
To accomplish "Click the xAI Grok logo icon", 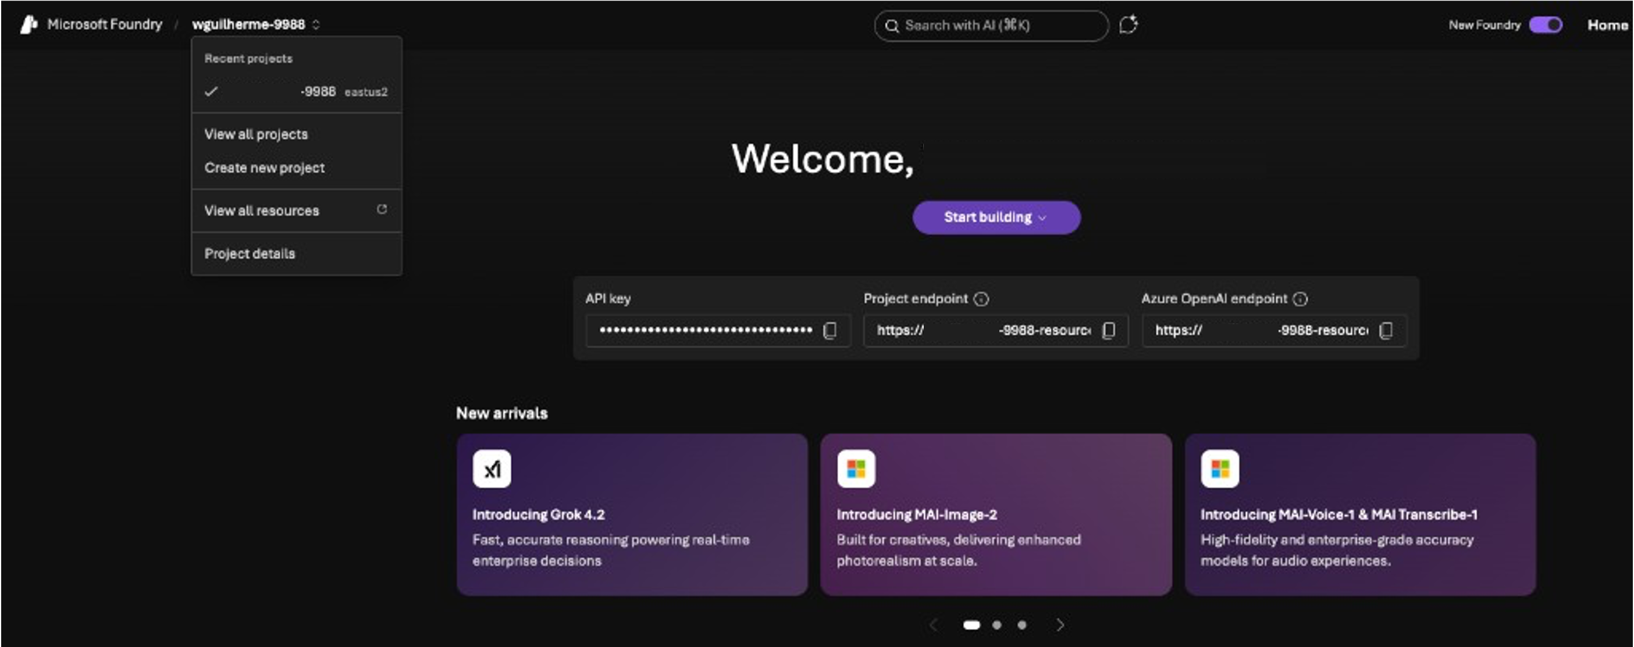I will [492, 469].
